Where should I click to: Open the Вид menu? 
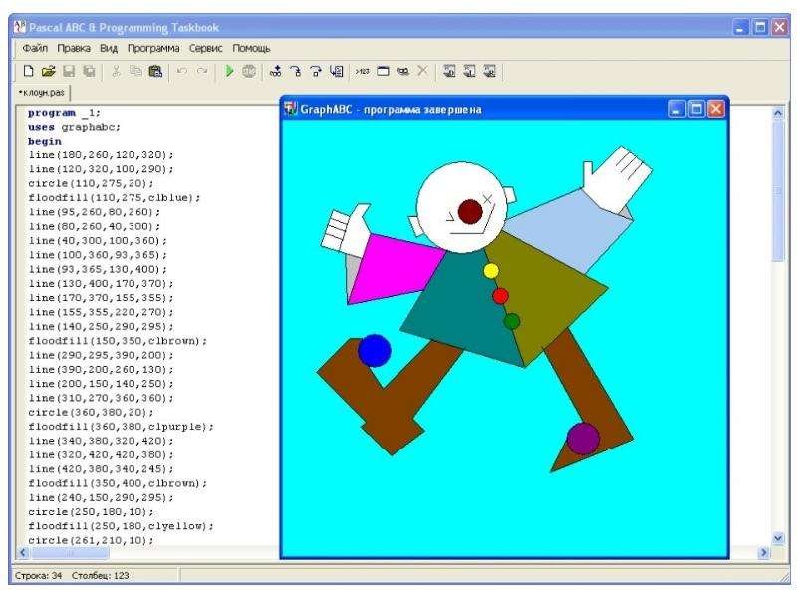click(x=109, y=48)
